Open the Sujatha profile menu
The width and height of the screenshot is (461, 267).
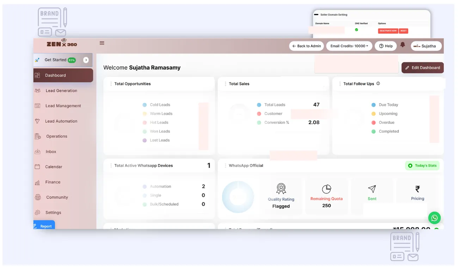pyautogui.click(x=426, y=46)
